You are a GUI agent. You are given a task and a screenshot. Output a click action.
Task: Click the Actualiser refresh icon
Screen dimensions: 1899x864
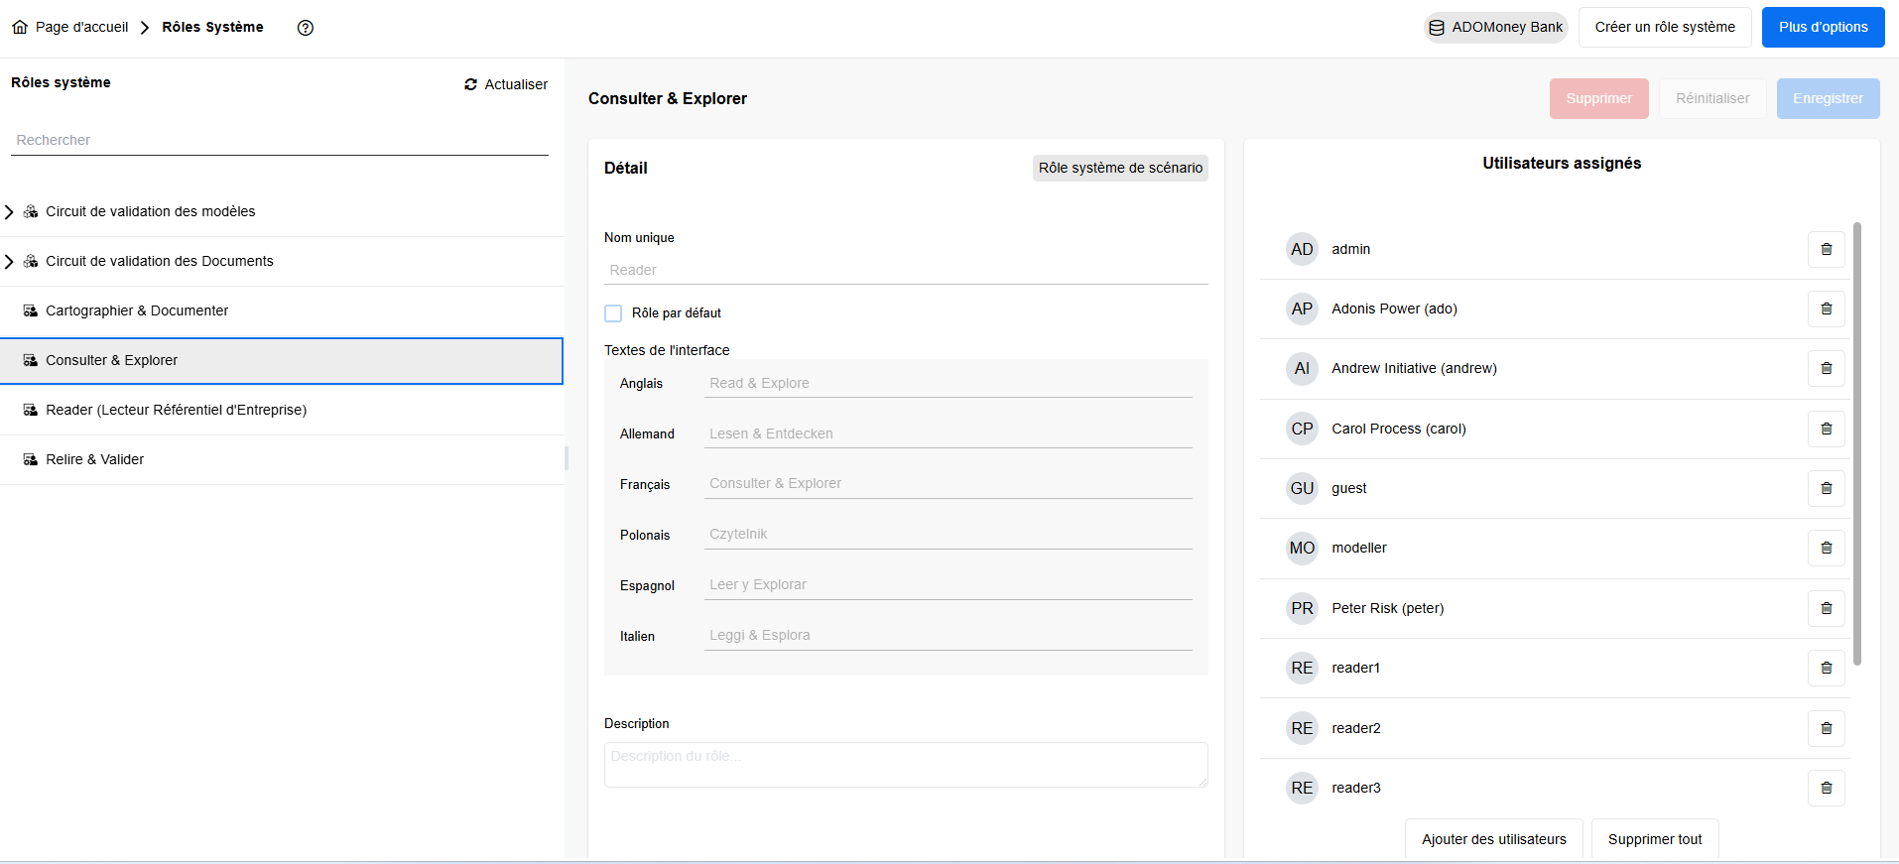(470, 84)
